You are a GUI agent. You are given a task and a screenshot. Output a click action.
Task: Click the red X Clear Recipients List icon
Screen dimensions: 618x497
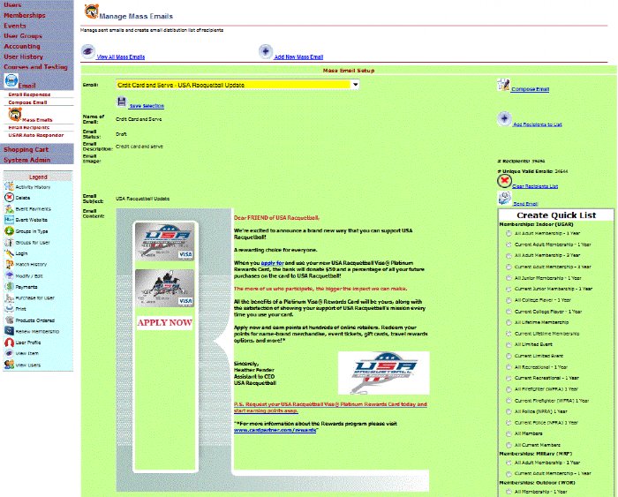click(504, 181)
